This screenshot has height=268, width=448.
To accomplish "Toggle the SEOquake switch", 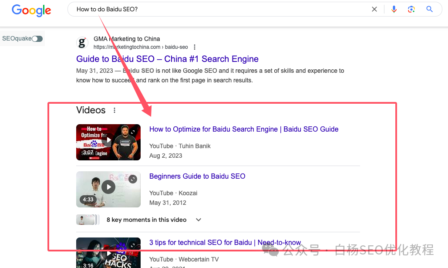I will 37,39.
